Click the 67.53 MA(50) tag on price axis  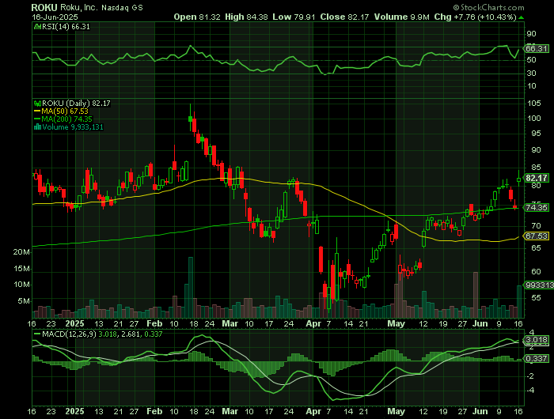click(537, 236)
